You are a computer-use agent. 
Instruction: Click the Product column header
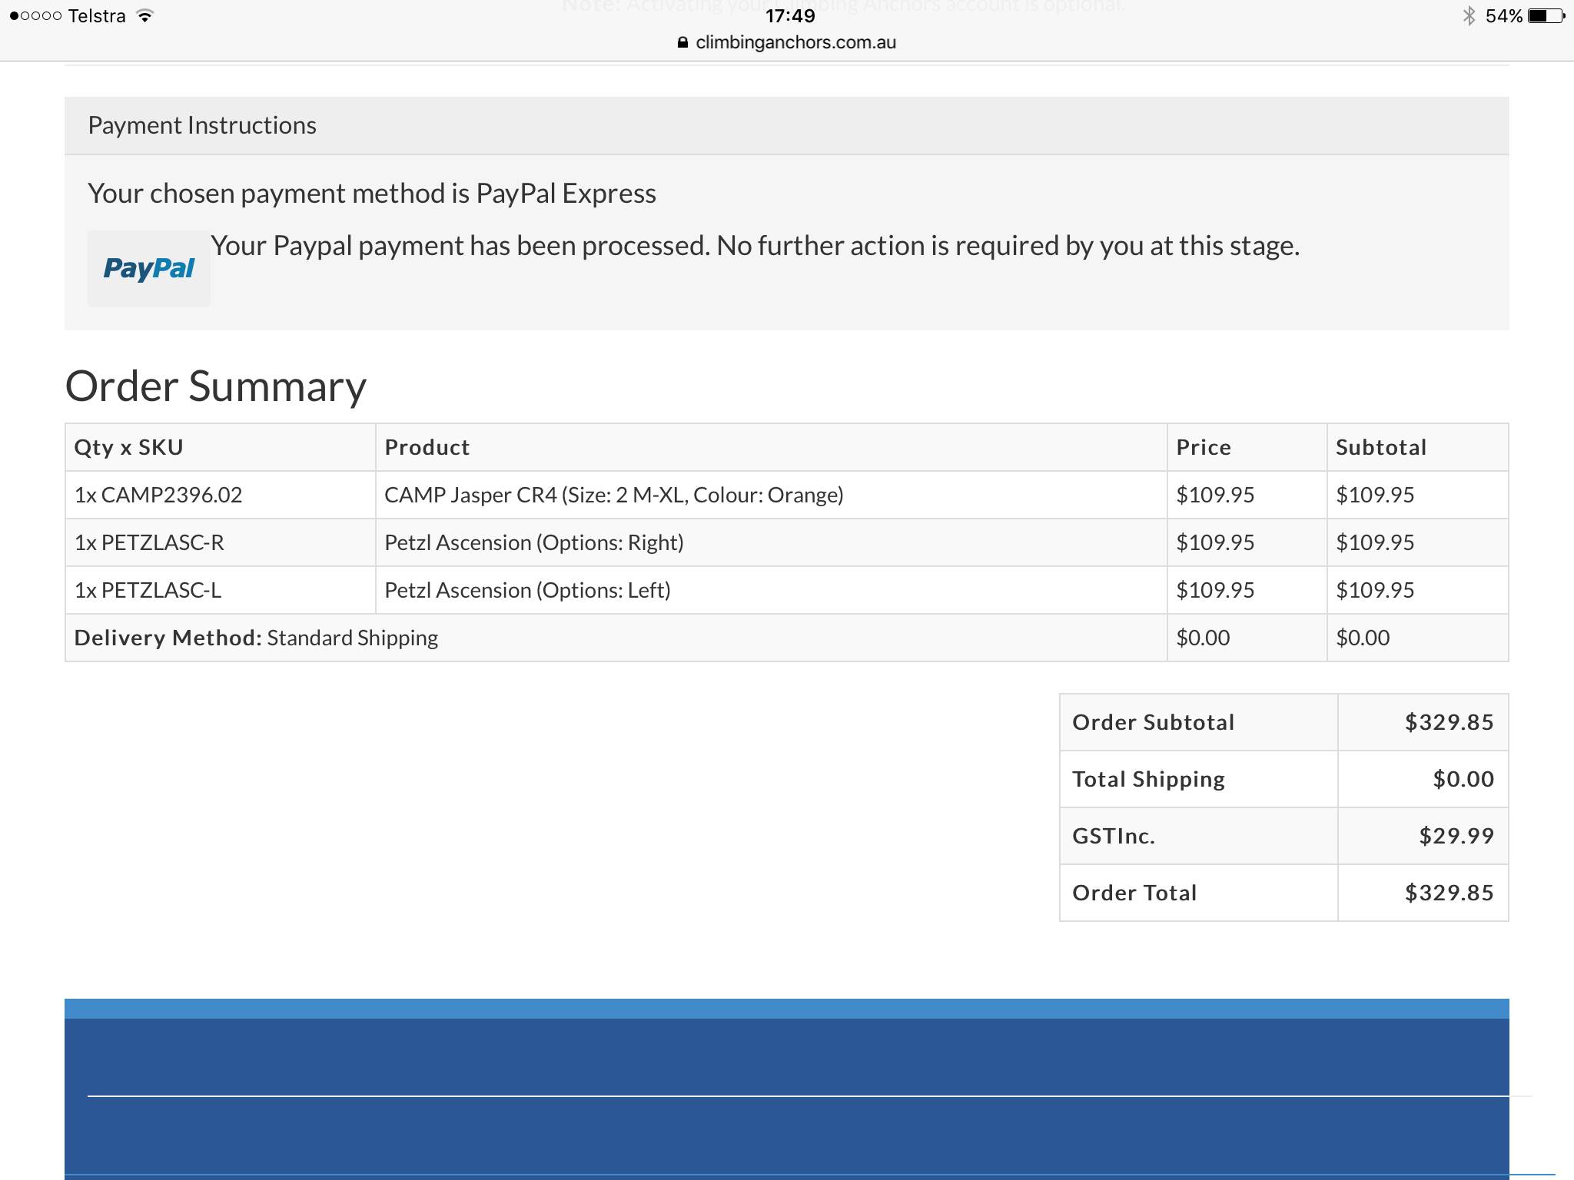427,447
